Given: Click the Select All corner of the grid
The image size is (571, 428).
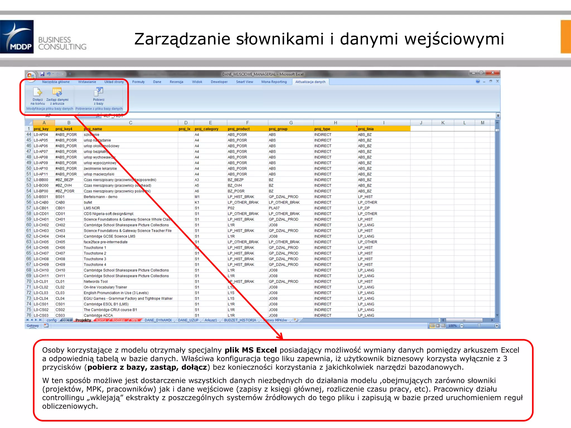Looking at the screenshot, I should click(x=29, y=123).
